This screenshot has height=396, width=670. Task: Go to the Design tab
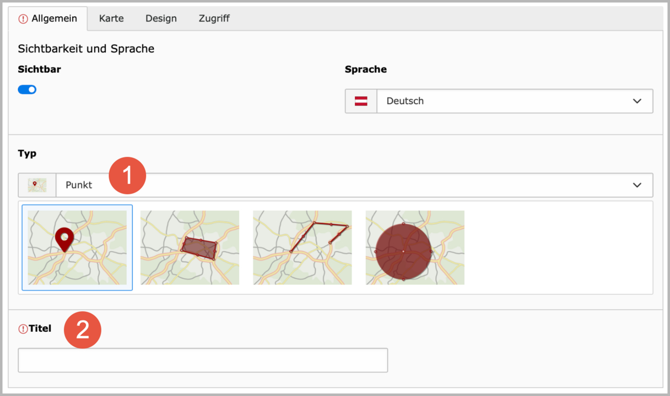pyautogui.click(x=161, y=18)
